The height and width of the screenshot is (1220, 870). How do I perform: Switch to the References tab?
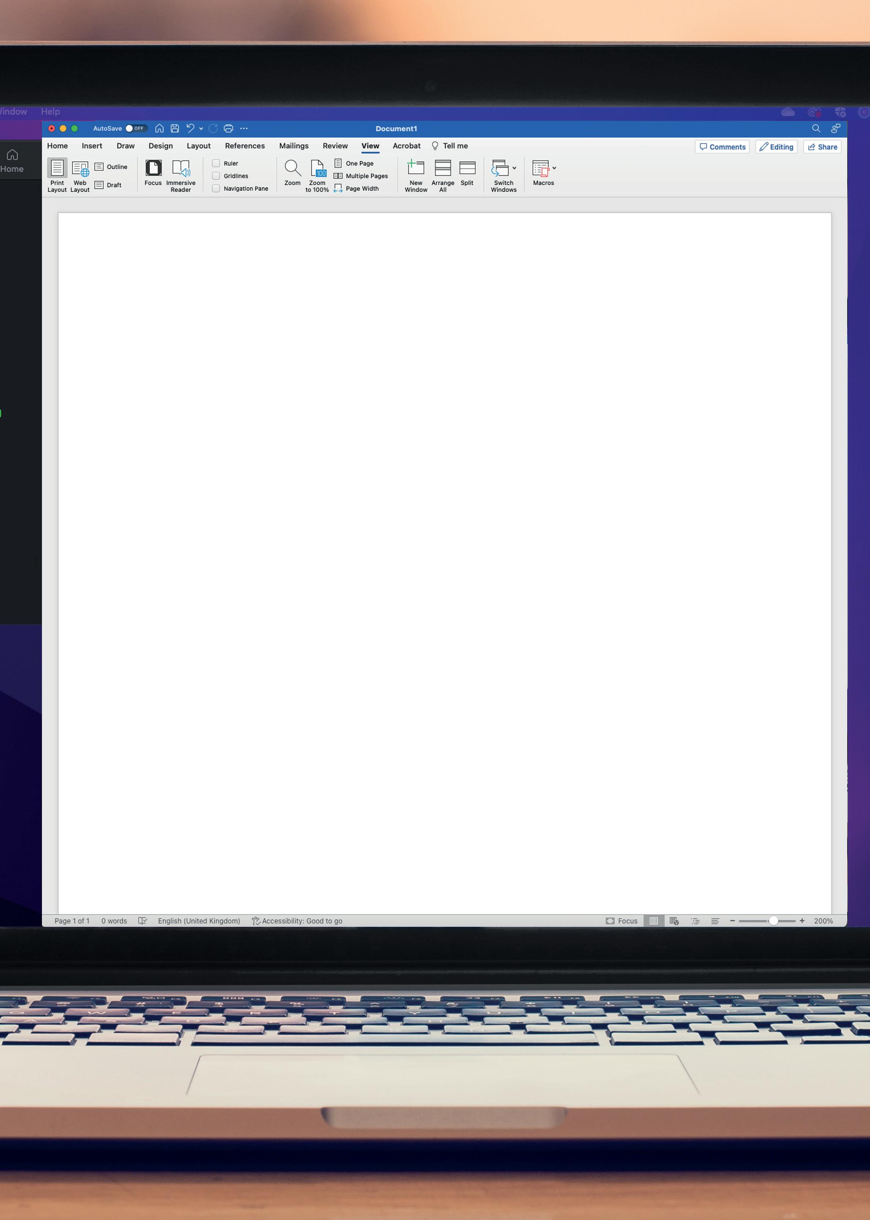245,146
